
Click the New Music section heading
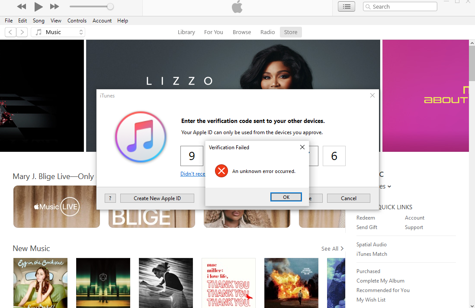point(31,248)
